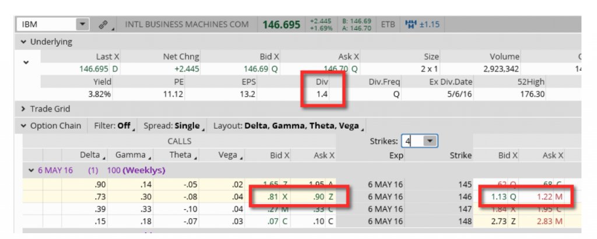Collapse the underlying quote row chevron
Viewport: 597px width, 239px height.
(26, 62)
